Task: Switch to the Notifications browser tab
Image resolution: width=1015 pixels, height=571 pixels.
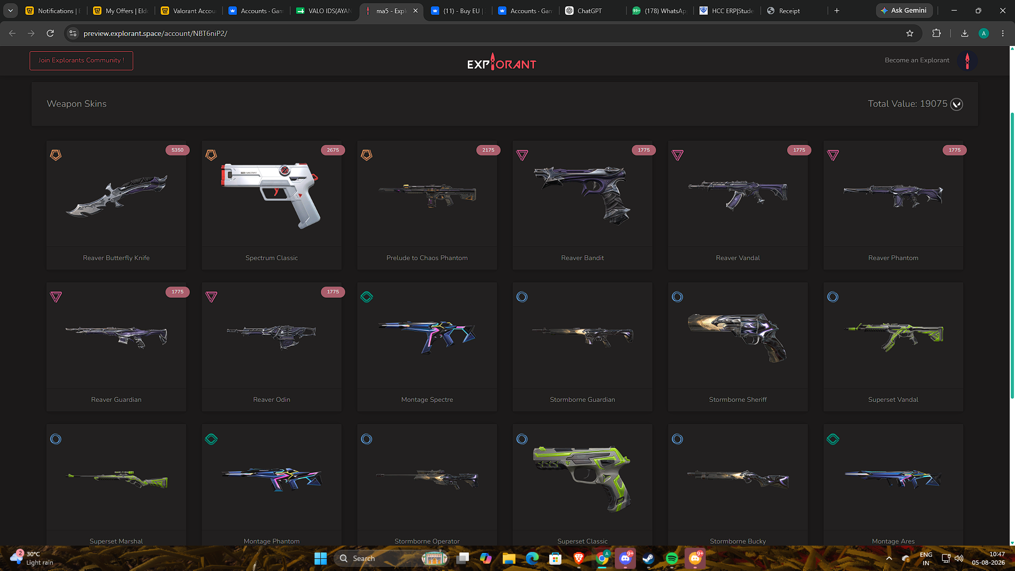Action: click(53, 11)
